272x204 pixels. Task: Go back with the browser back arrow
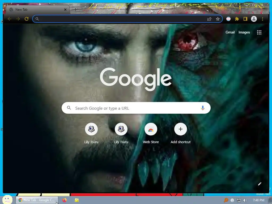click(x=10, y=19)
